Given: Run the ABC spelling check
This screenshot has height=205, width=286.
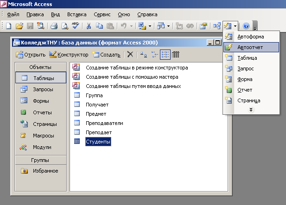Looking at the screenshot, I should click(76, 25).
